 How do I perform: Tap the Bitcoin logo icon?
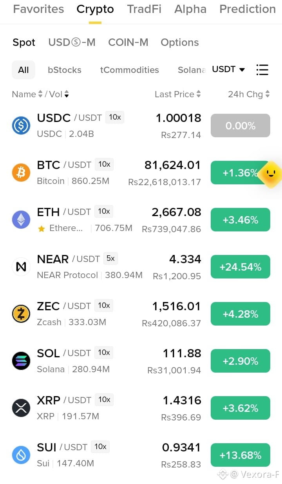point(21,173)
